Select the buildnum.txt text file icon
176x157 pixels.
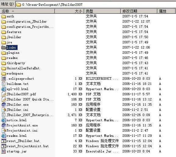4,84
